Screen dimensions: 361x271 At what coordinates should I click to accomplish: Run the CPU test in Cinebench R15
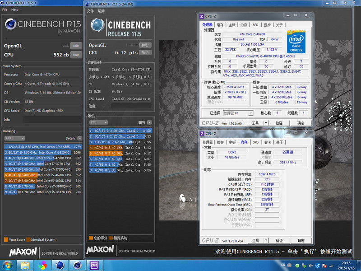coord(76,55)
